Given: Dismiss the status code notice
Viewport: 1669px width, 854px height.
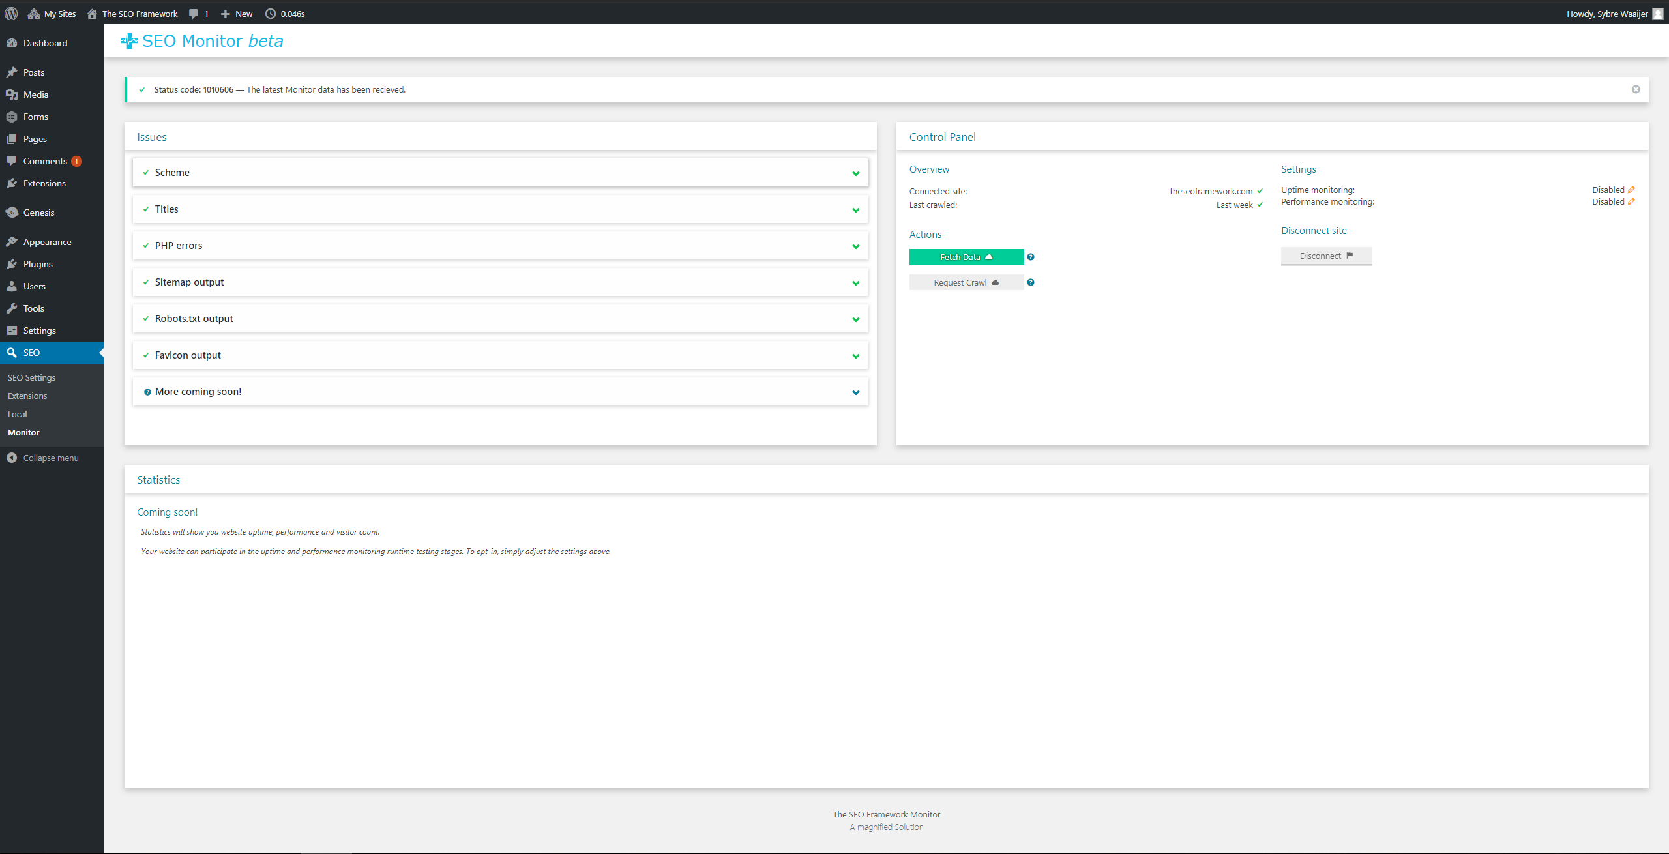Looking at the screenshot, I should [x=1636, y=89].
